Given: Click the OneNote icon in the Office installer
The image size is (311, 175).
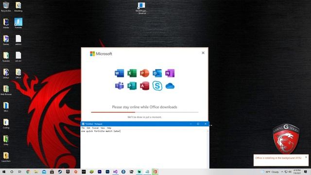Looking at the screenshot, I should (170, 73).
